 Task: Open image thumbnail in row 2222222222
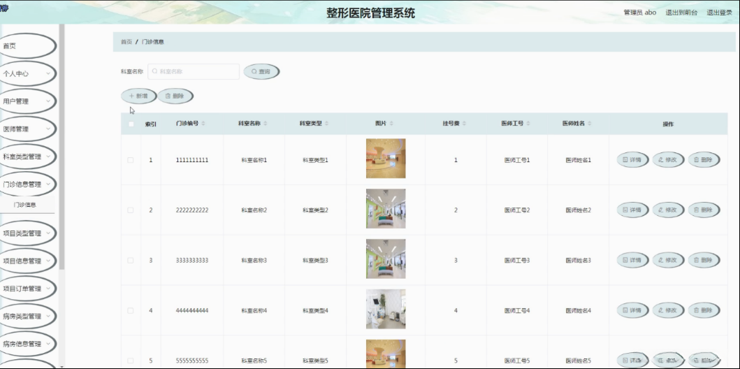386,208
